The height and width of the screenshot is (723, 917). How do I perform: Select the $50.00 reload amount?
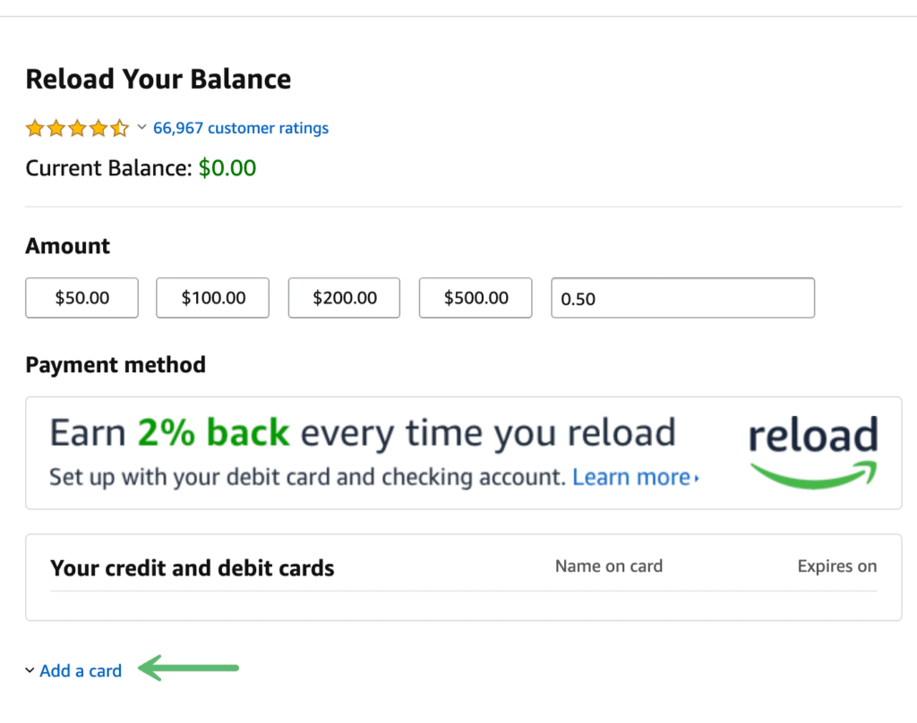[x=81, y=297]
